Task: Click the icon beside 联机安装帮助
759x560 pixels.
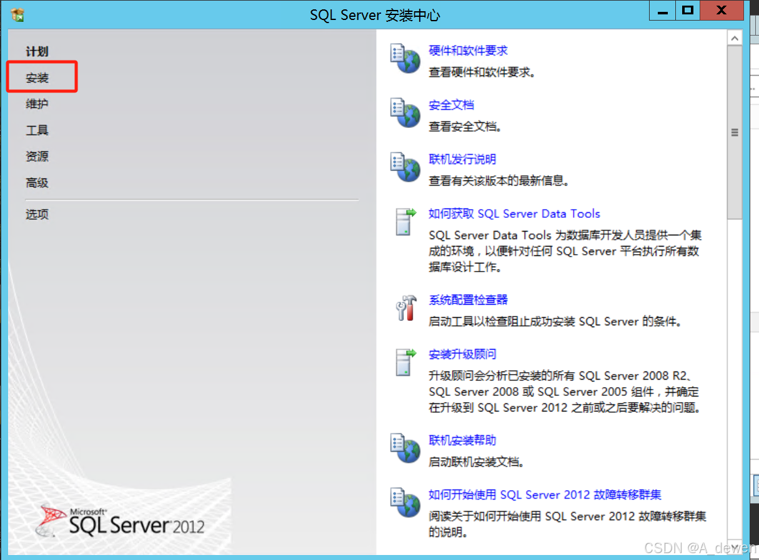Action: point(405,448)
